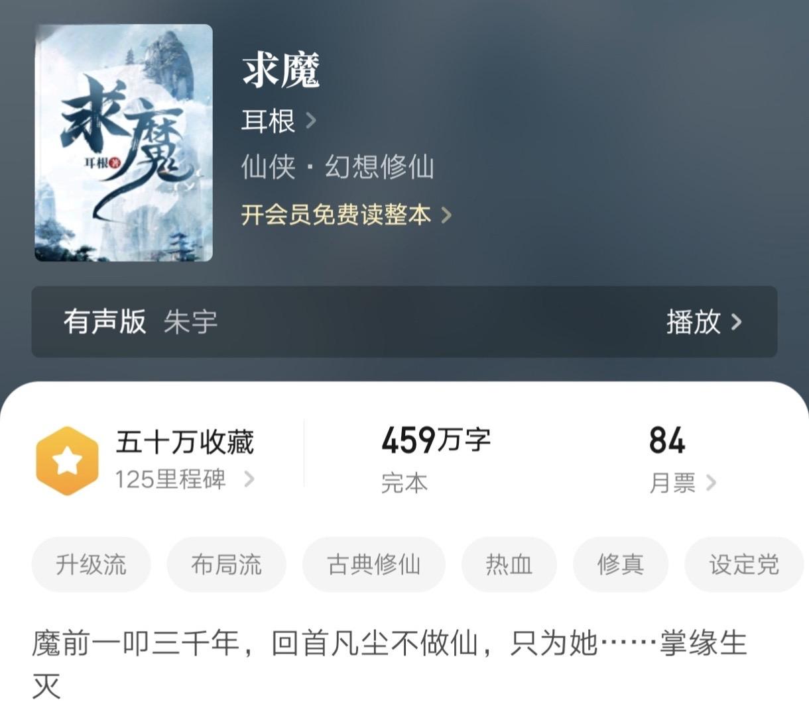Tap the chevron beside 播放
This screenshot has height=706, width=809.
click(x=736, y=322)
